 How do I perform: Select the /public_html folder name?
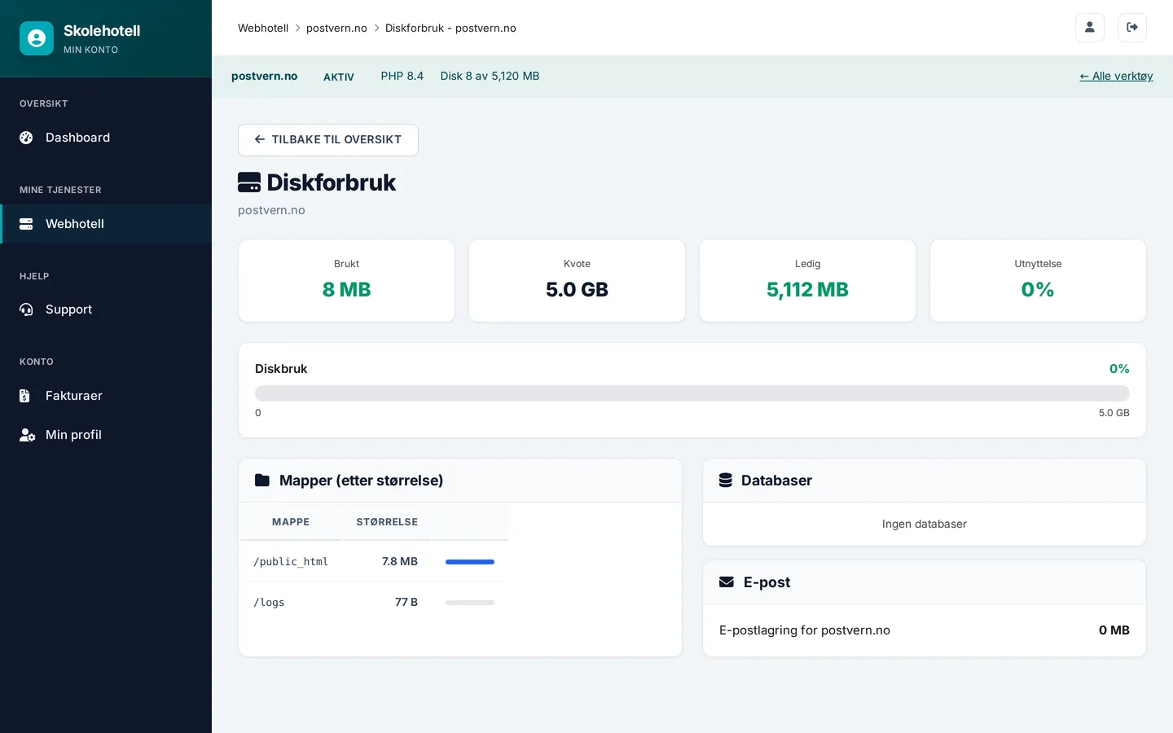click(x=291, y=562)
